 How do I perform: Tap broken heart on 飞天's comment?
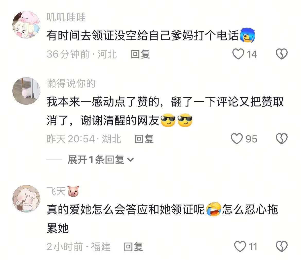pos(281,246)
